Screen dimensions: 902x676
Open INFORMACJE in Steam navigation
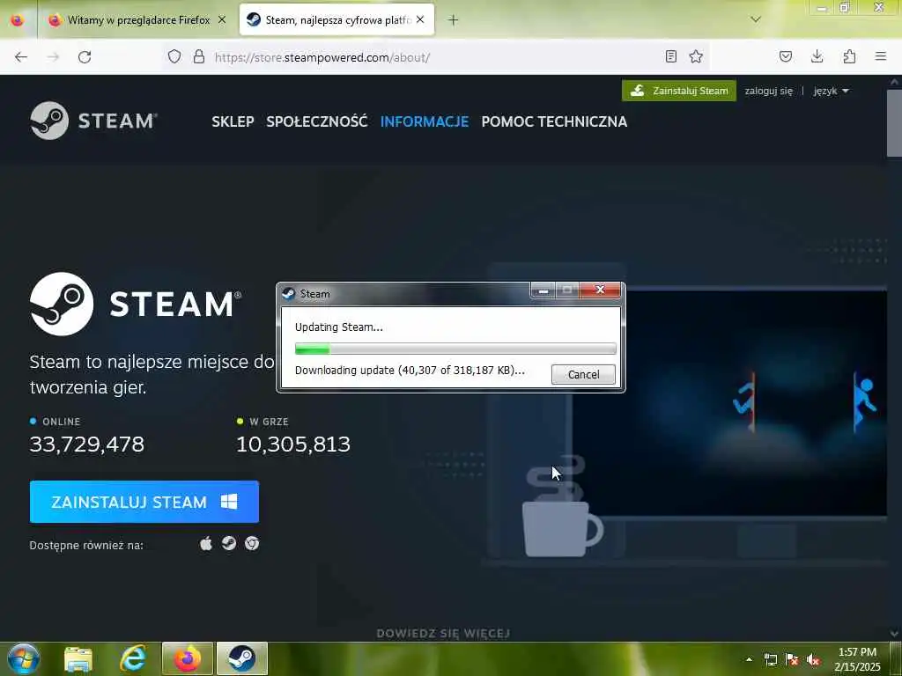(x=425, y=121)
